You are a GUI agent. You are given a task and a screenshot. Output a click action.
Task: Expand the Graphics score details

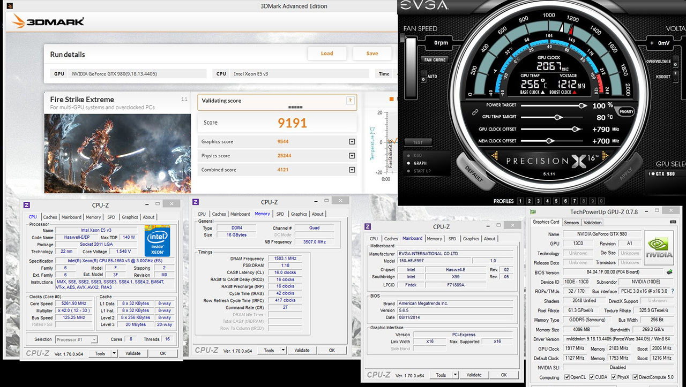pyautogui.click(x=352, y=142)
